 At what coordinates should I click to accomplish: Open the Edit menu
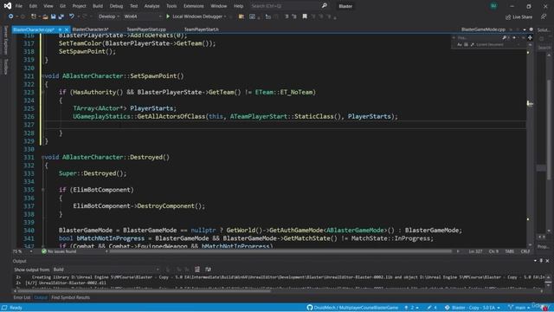tap(33, 6)
